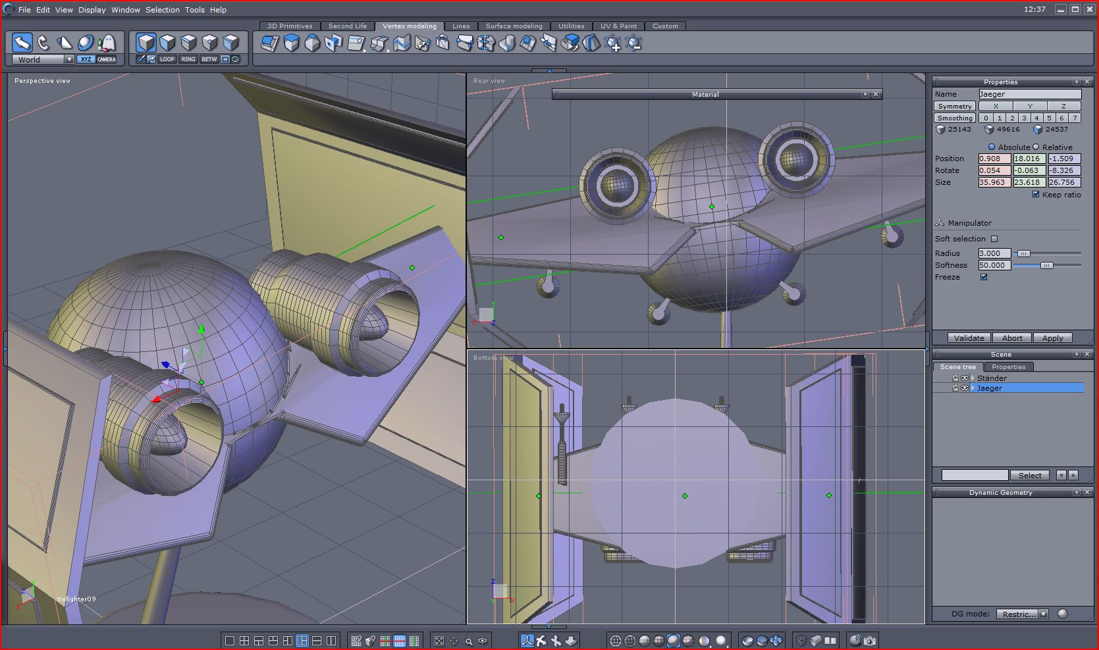Click the Scale manipulator tool
The height and width of the screenshot is (650, 1099).
[65, 43]
